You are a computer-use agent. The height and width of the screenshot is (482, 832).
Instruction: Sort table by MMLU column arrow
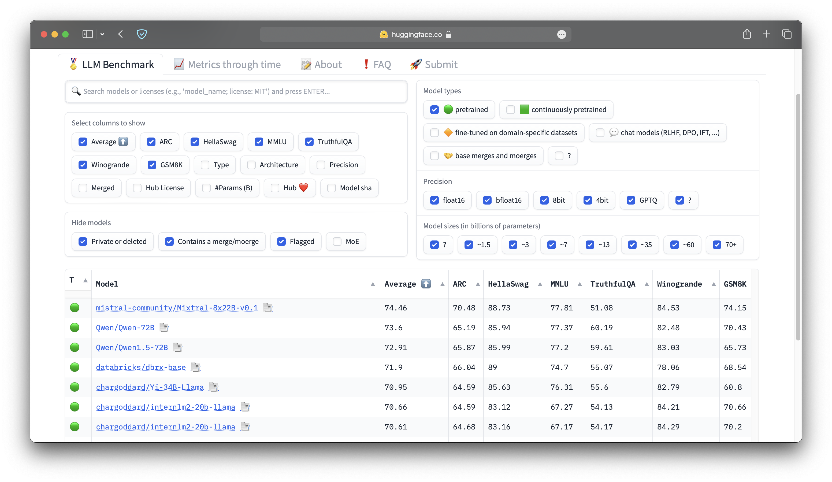(580, 284)
